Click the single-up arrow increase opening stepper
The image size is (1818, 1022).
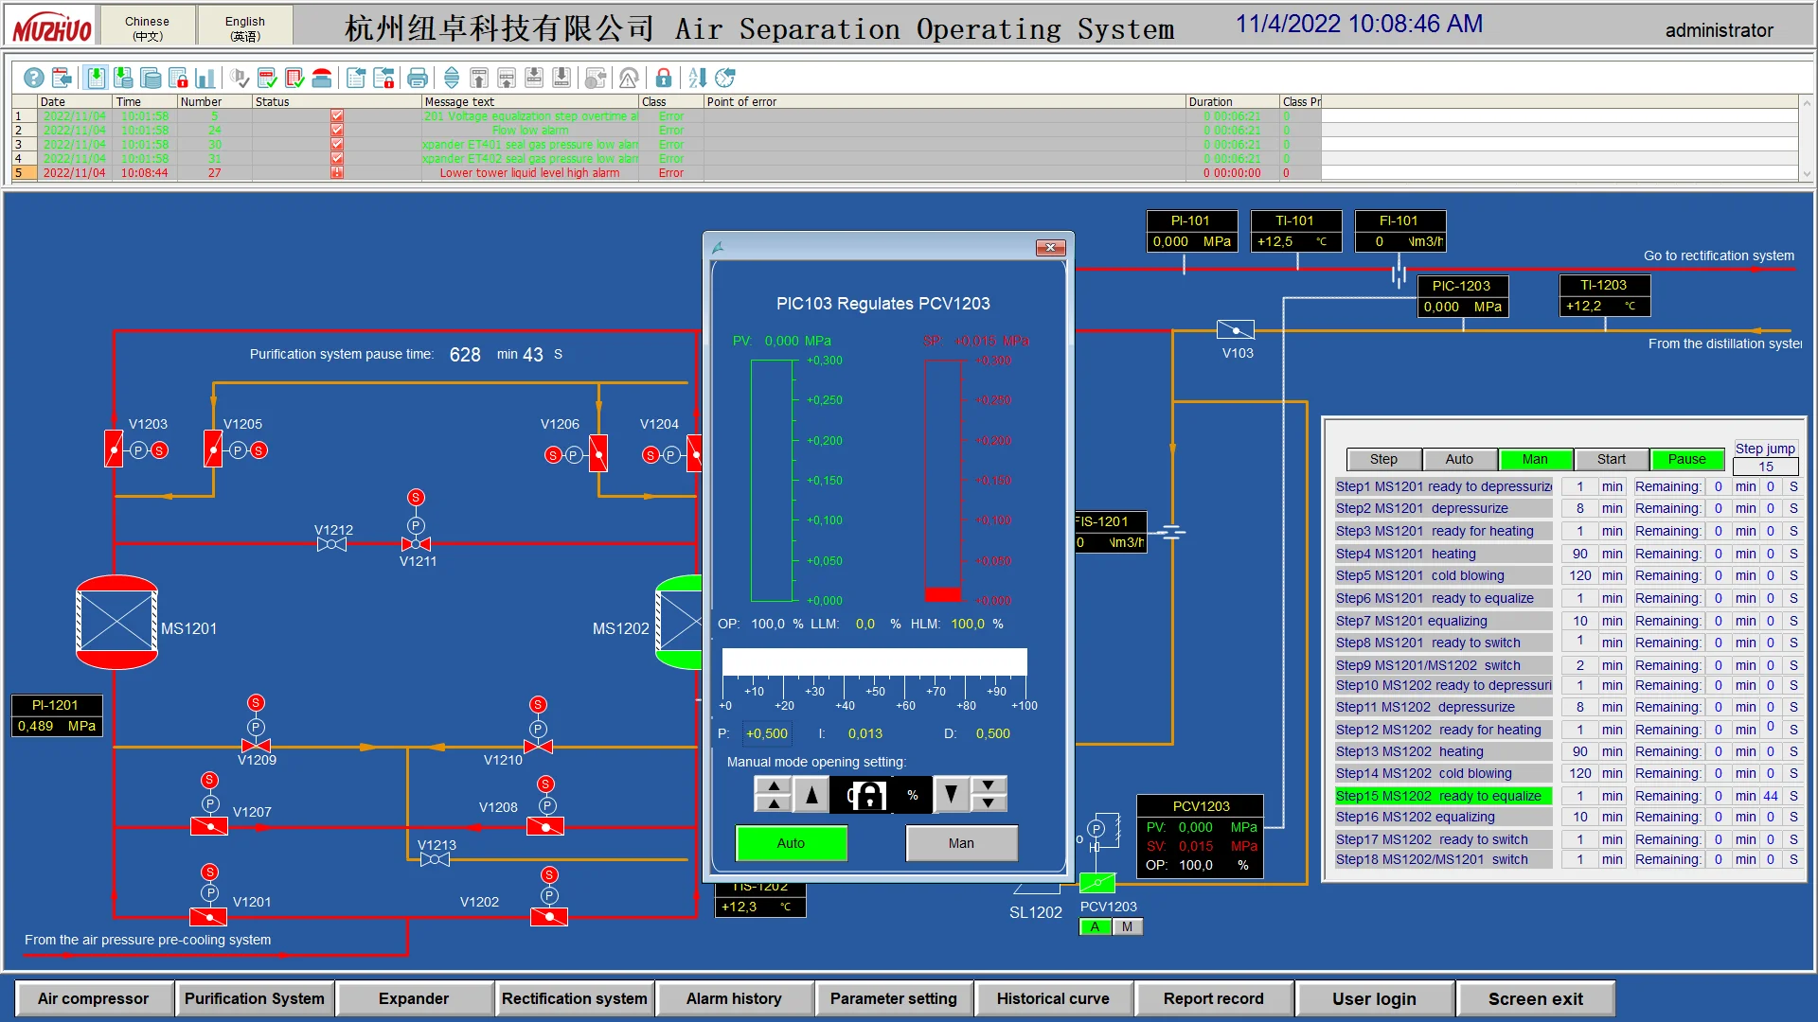pyautogui.click(x=811, y=795)
